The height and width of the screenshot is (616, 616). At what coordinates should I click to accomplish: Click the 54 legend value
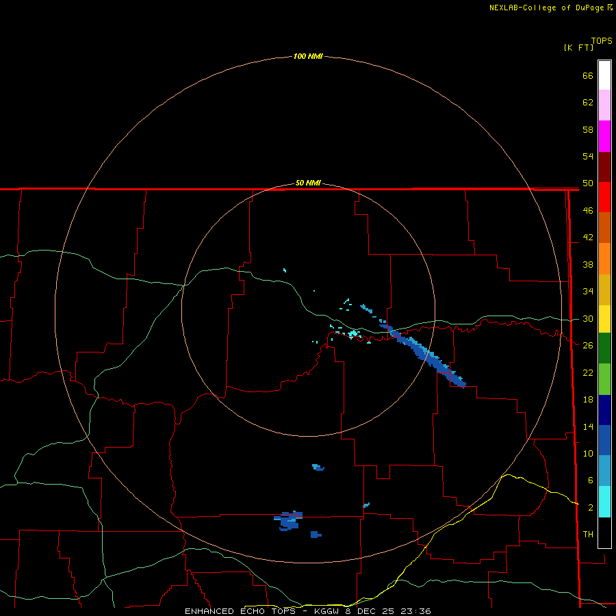coord(588,156)
